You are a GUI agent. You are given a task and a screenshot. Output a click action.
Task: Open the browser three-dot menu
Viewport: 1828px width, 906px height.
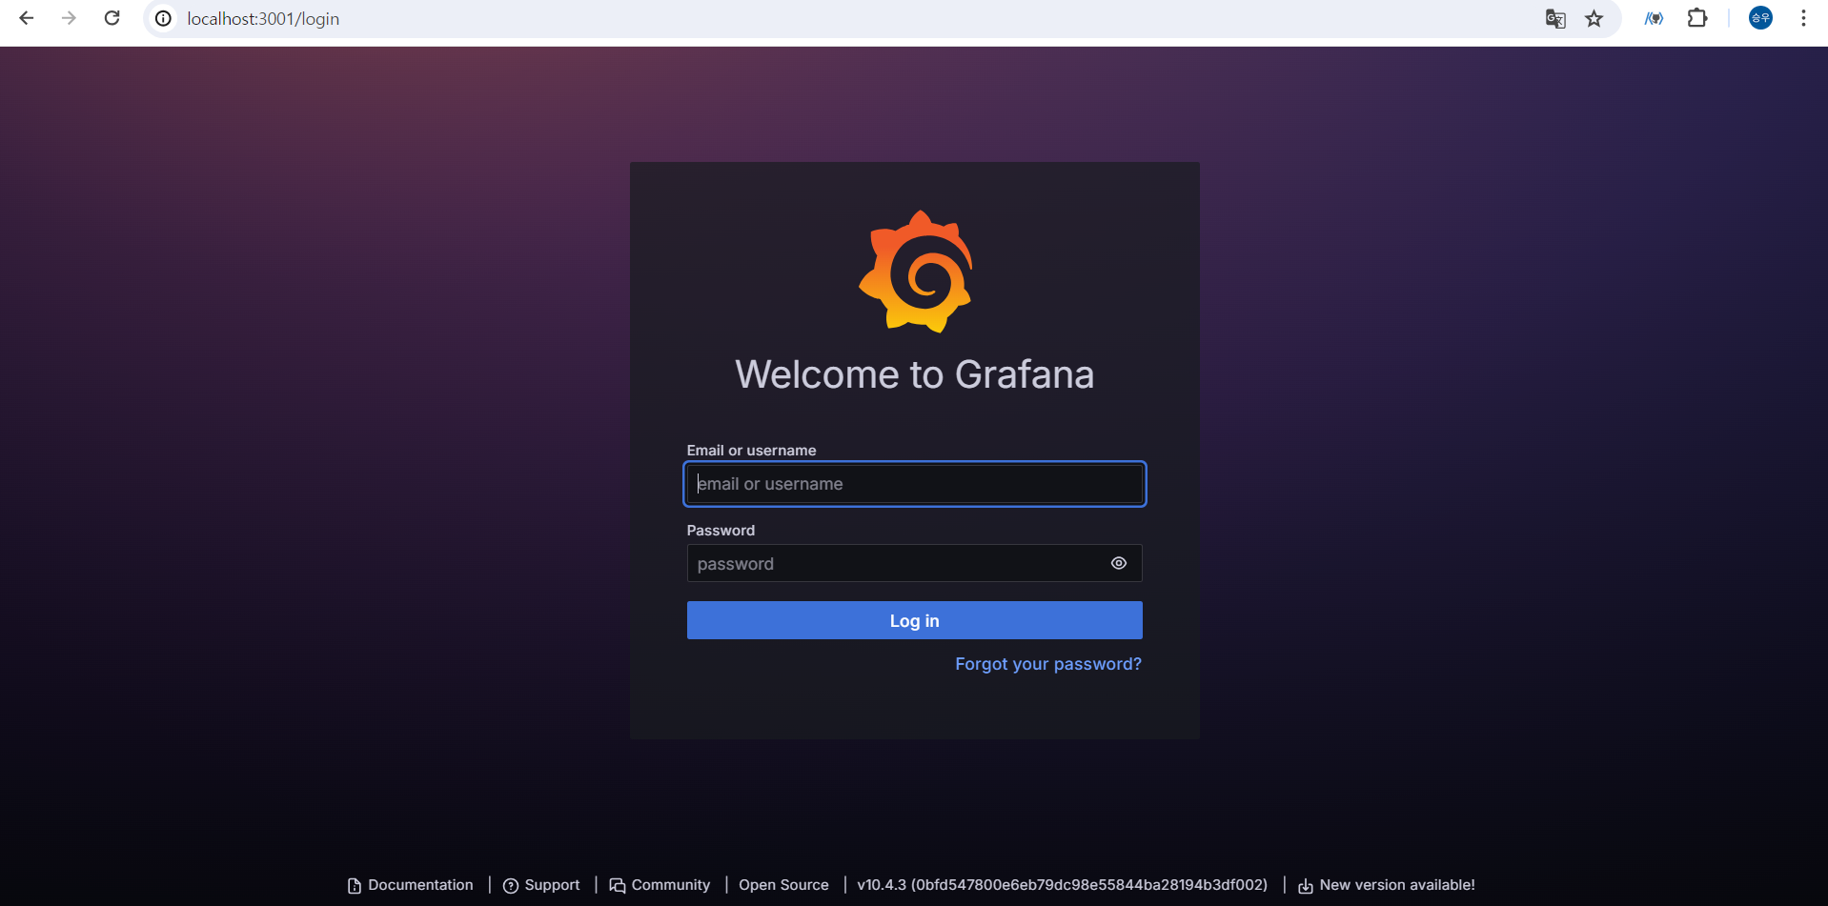(x=1803, y=18)
